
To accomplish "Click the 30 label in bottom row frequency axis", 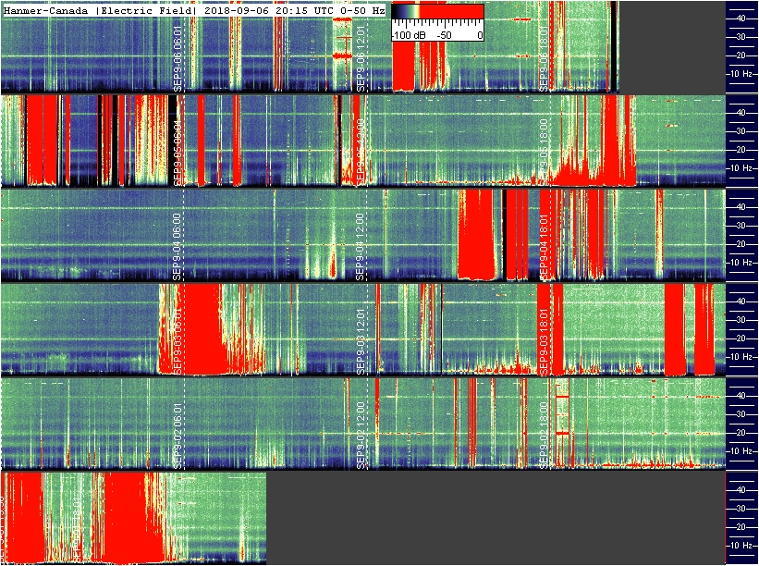I will pyautogui.click(x=741, y=509).
